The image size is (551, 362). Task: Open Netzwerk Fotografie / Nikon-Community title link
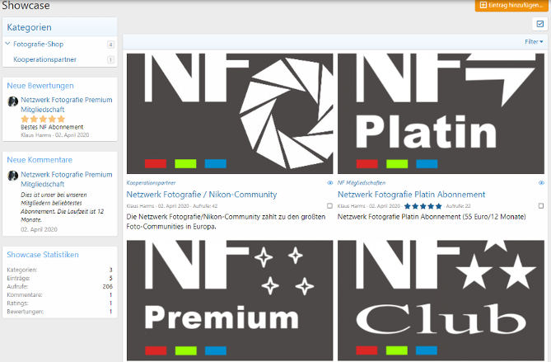tap(202, 195)
